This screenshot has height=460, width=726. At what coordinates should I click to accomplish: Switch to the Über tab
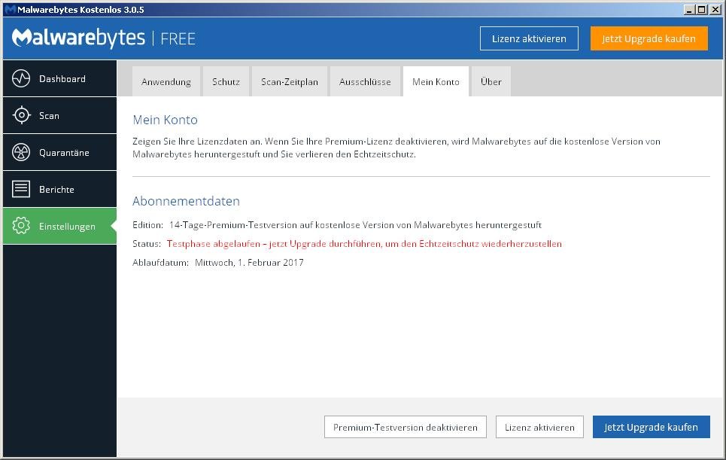[x=491, y=81]
